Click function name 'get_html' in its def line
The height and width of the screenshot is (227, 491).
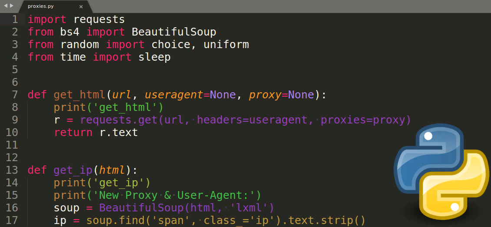tap(80, 95)
